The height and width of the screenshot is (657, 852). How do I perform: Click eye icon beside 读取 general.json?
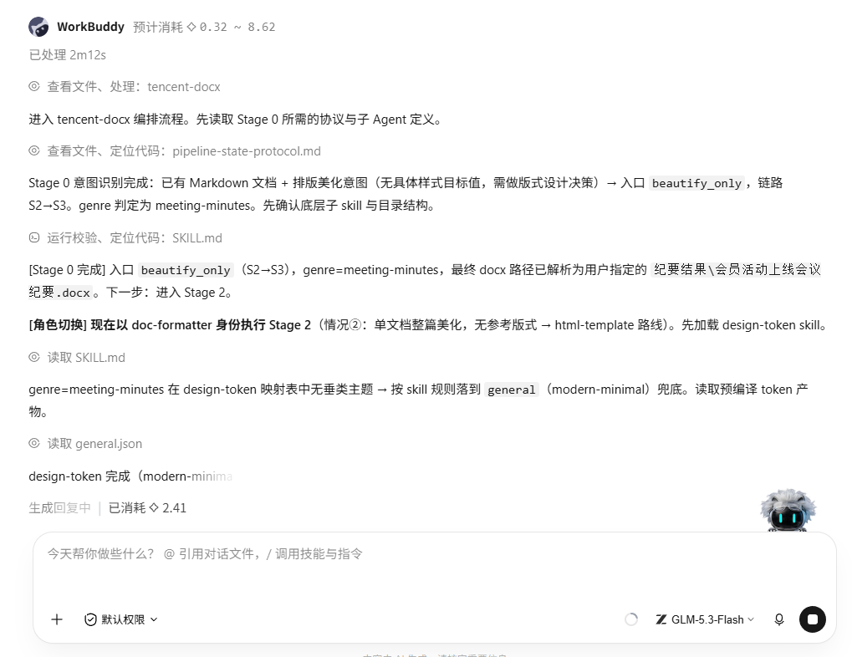[34, 444]
